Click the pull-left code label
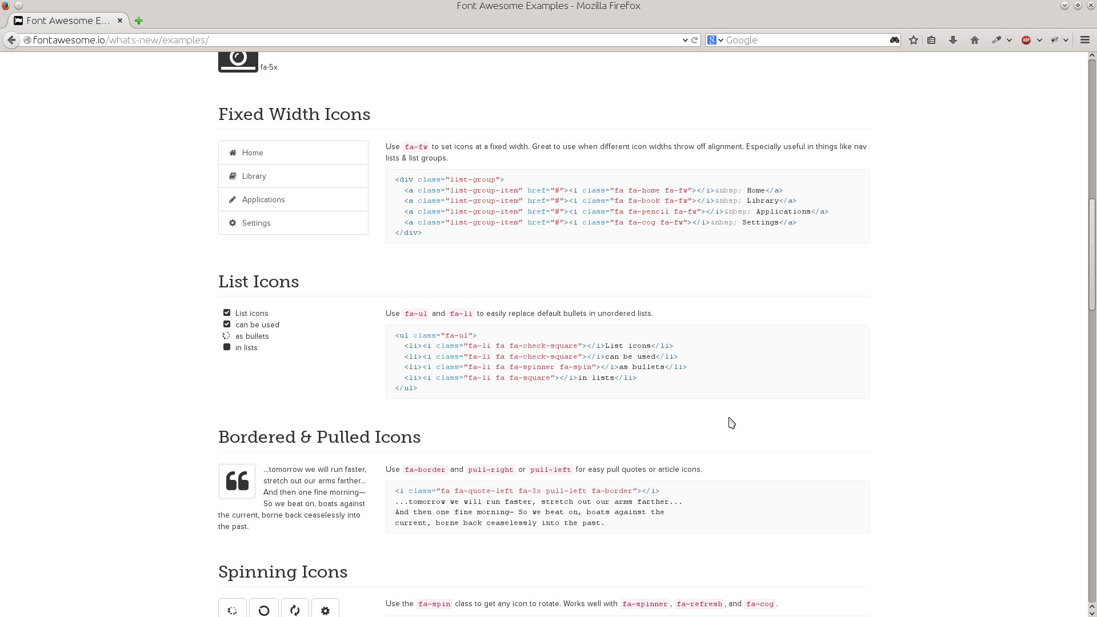The height and width of the screenshot is (617, 1097). pyautogui.click(x=550, y=470)
